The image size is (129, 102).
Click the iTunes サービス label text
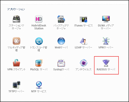point(83,26)
